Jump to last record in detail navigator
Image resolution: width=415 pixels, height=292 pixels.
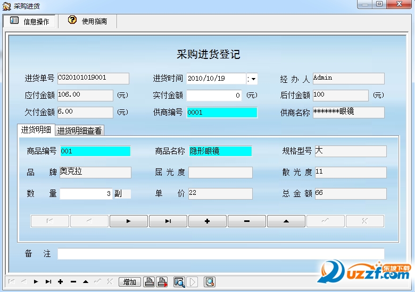click(168, 221)
